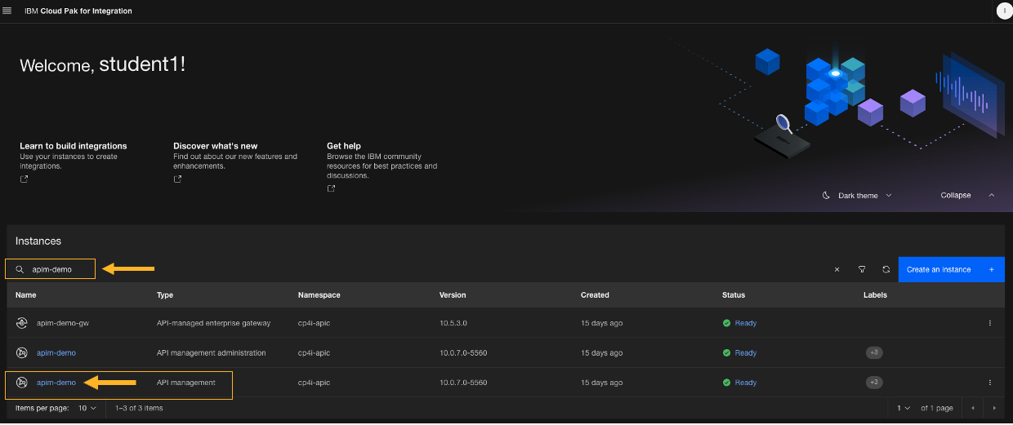Open the page number selector
The height and width of the screenshot is (425, 1013).
coord(903,408)
